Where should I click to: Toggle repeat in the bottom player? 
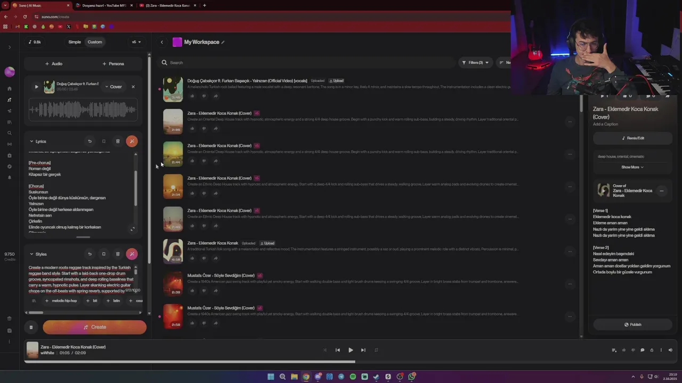pos(376,350)
